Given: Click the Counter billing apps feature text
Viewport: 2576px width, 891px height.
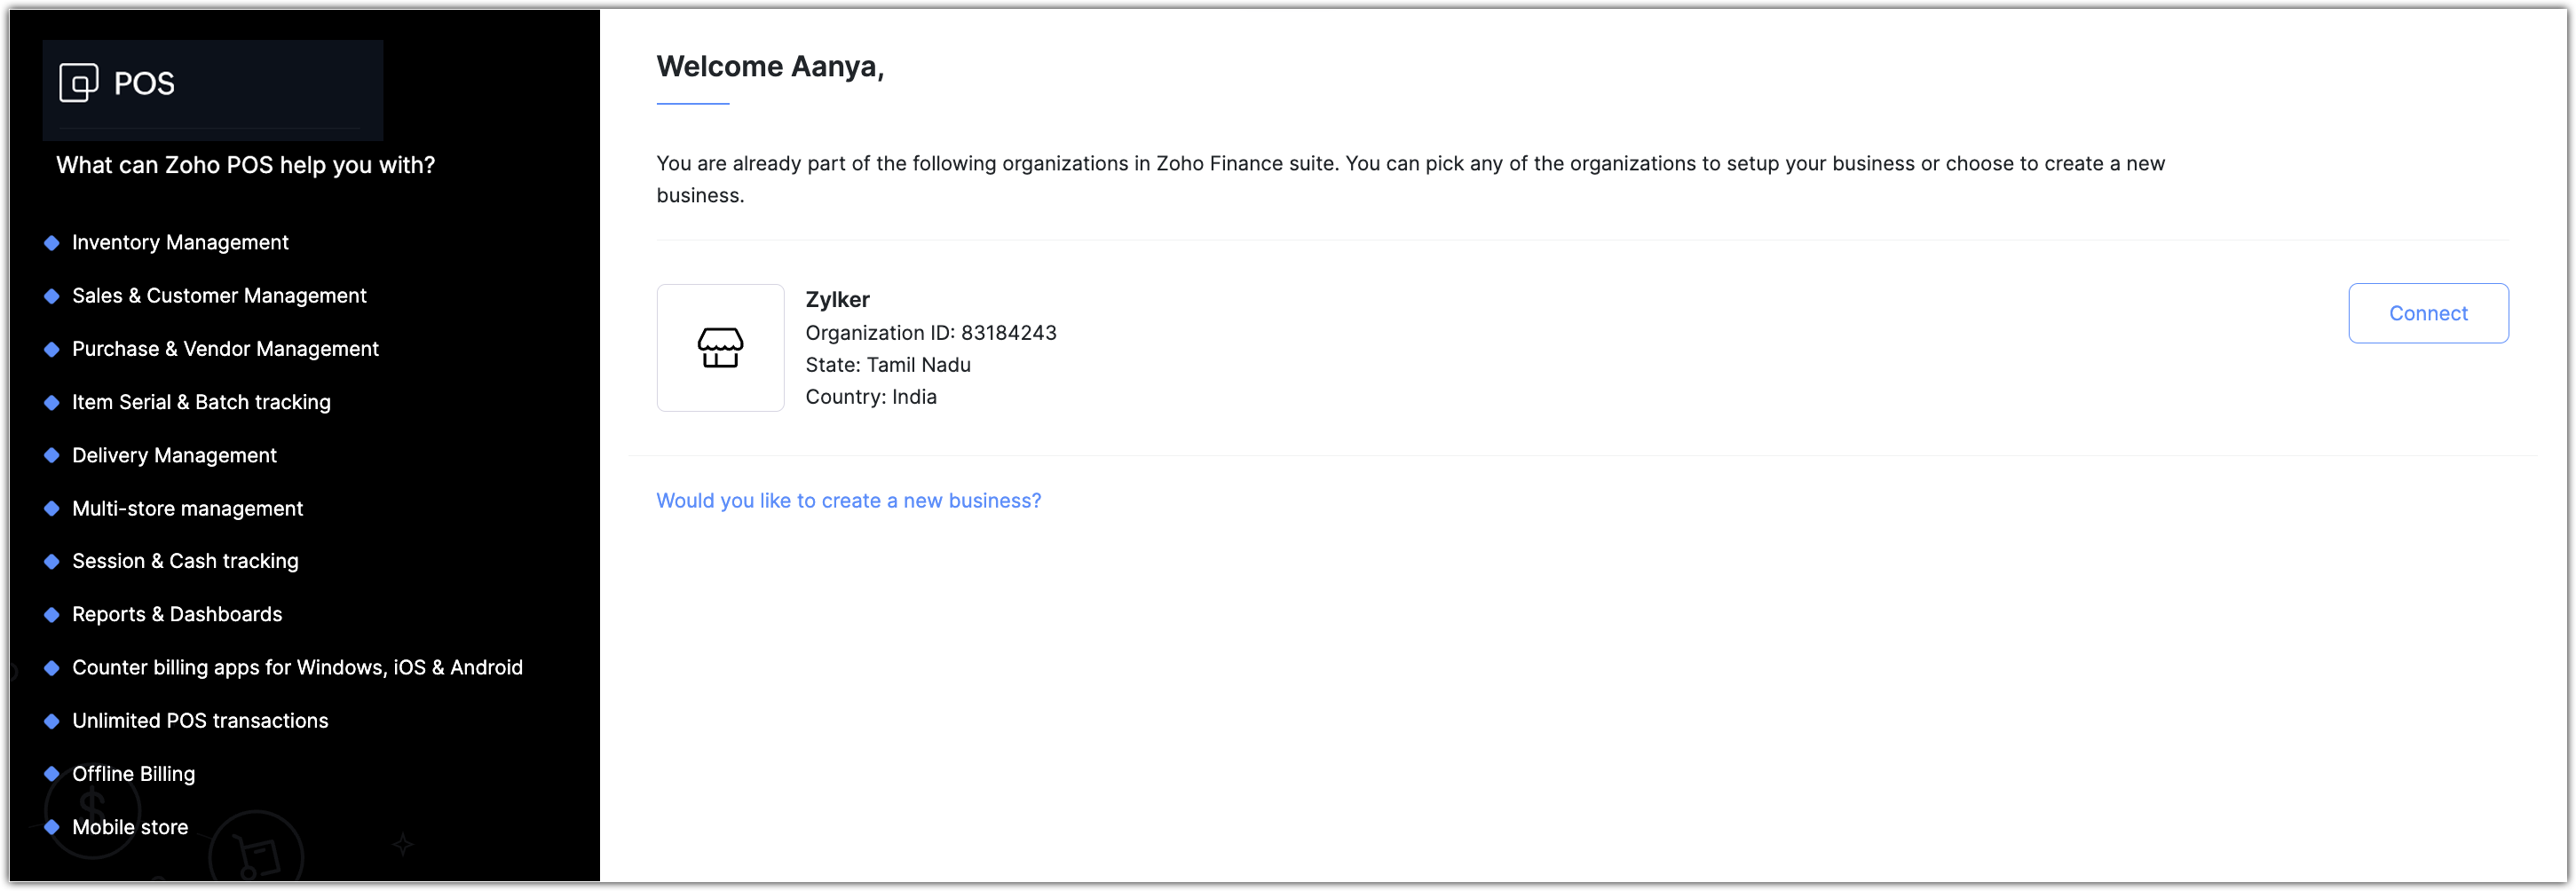Looking at the screenshot, I should click(297, 668).
